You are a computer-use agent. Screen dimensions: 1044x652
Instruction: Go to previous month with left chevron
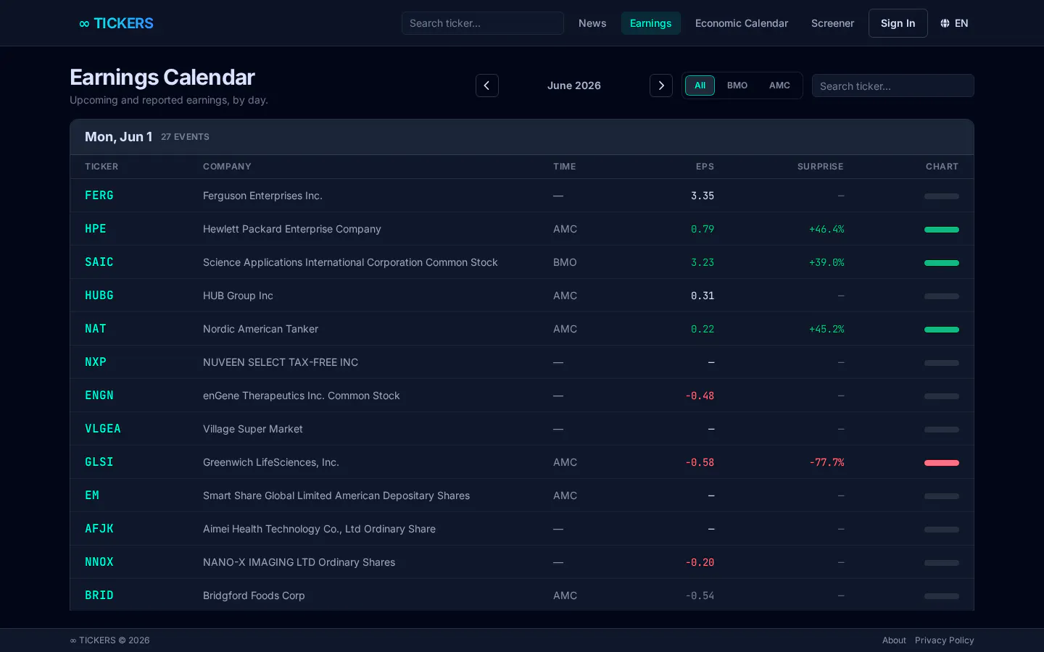pyautogui.click(x=487, y=85)
